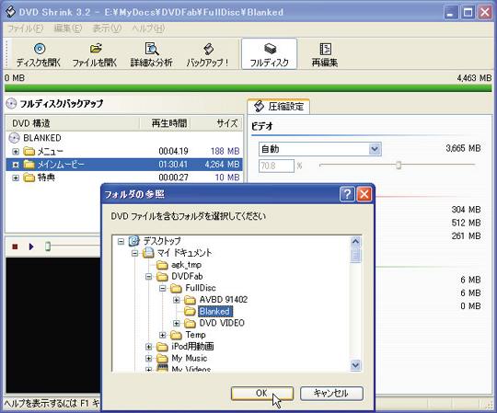
Task: Expand the My Music folder node
Action: coord(149,359)
